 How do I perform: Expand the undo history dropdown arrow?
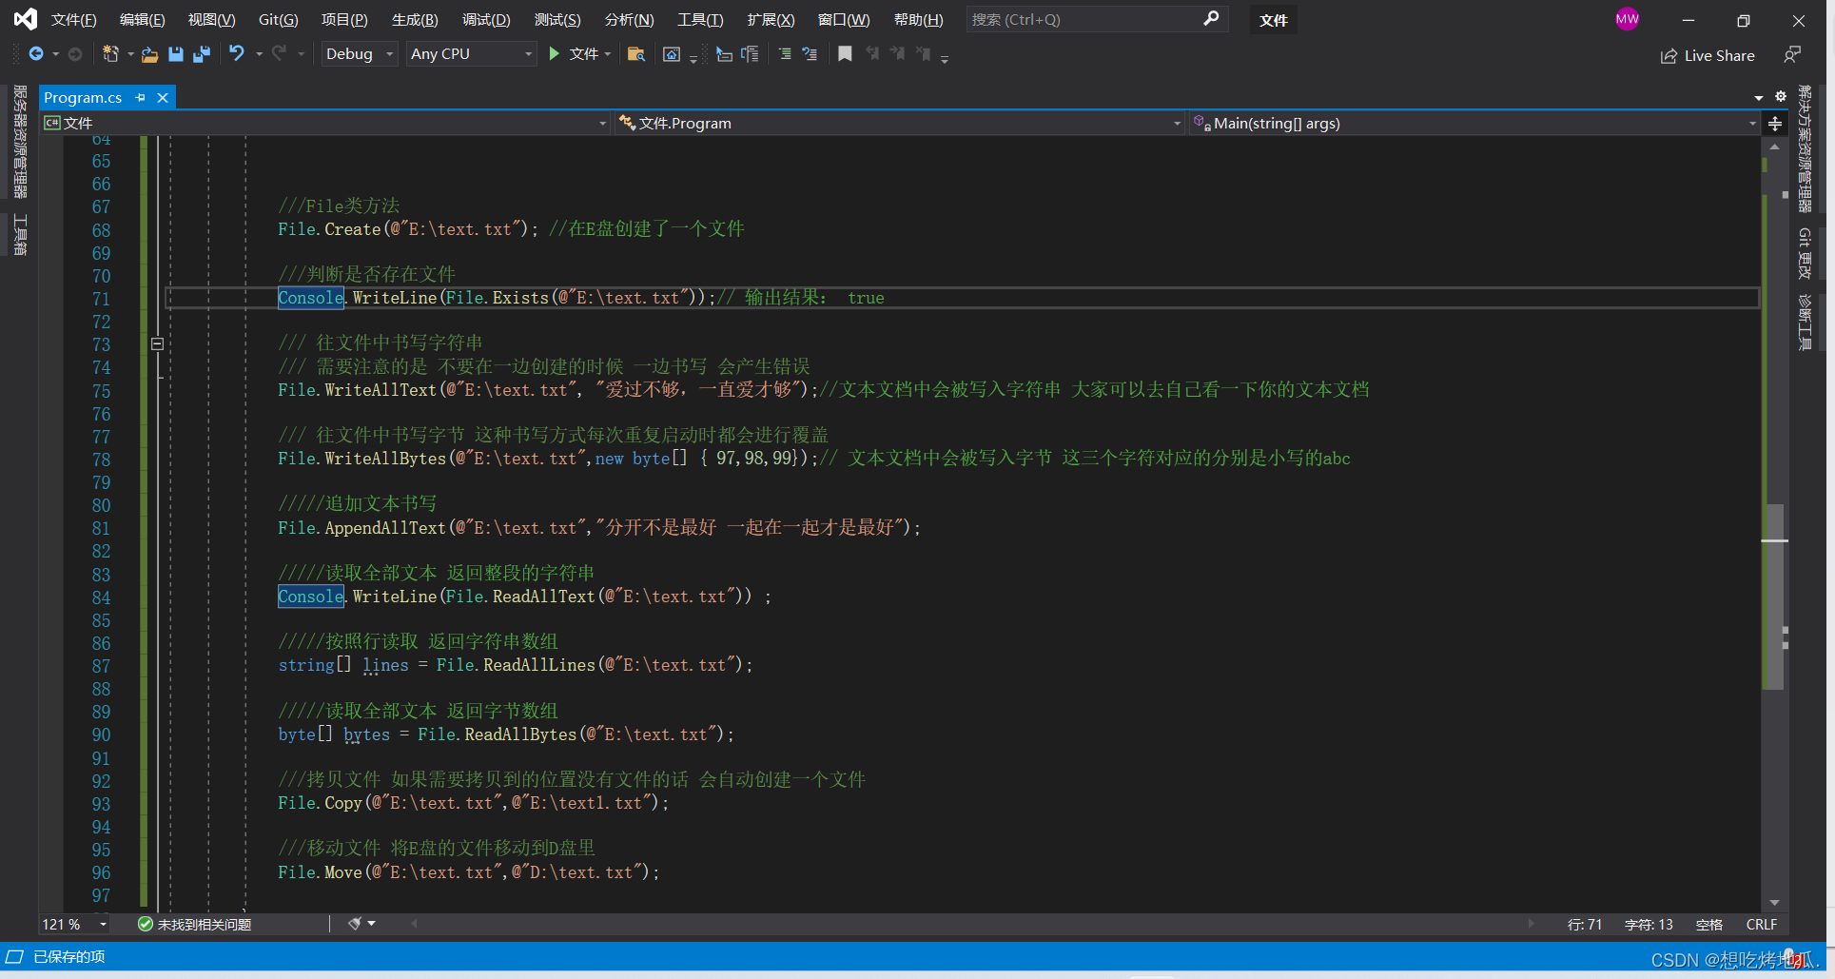click(259, 54)
